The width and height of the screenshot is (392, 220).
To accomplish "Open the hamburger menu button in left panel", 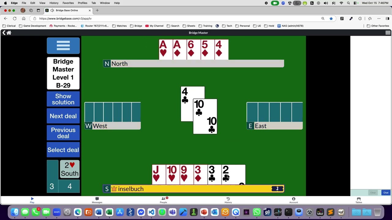I will coord(63,46).
